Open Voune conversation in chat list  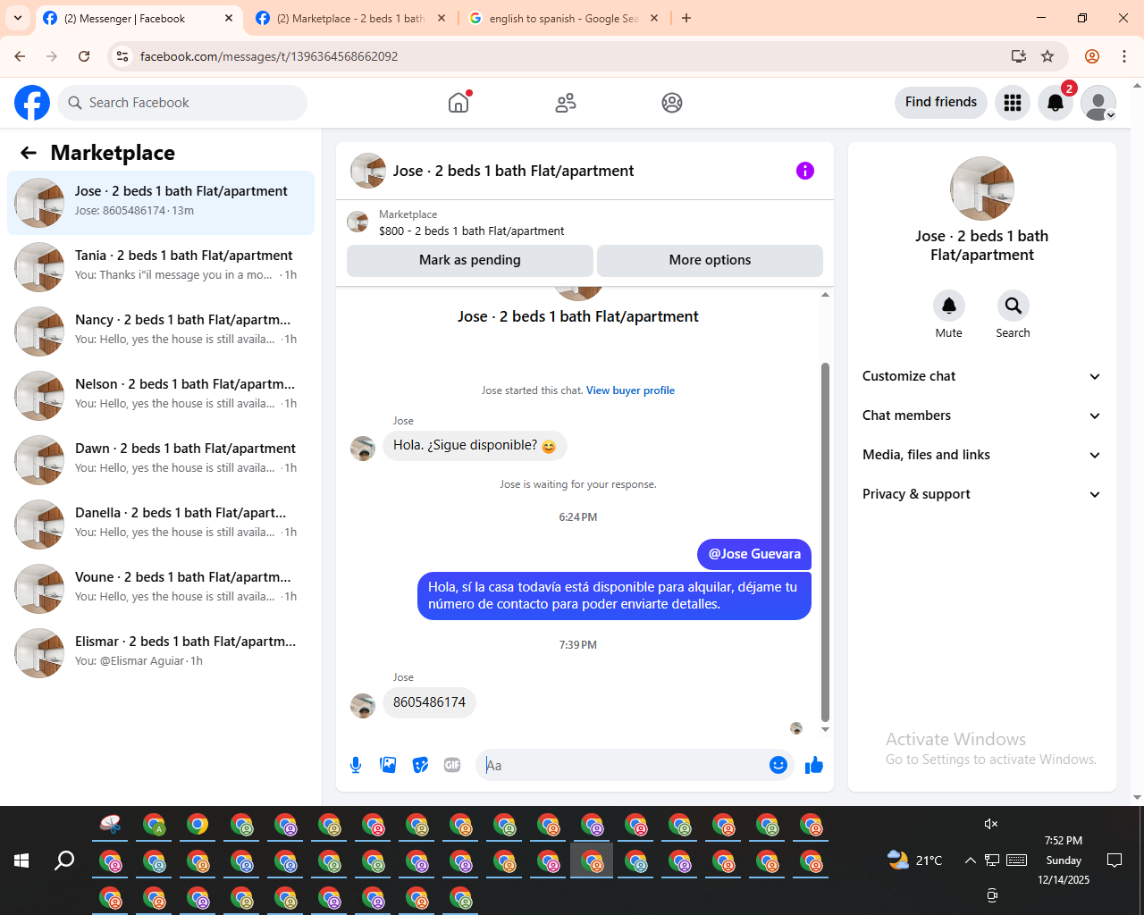[161, 589]
